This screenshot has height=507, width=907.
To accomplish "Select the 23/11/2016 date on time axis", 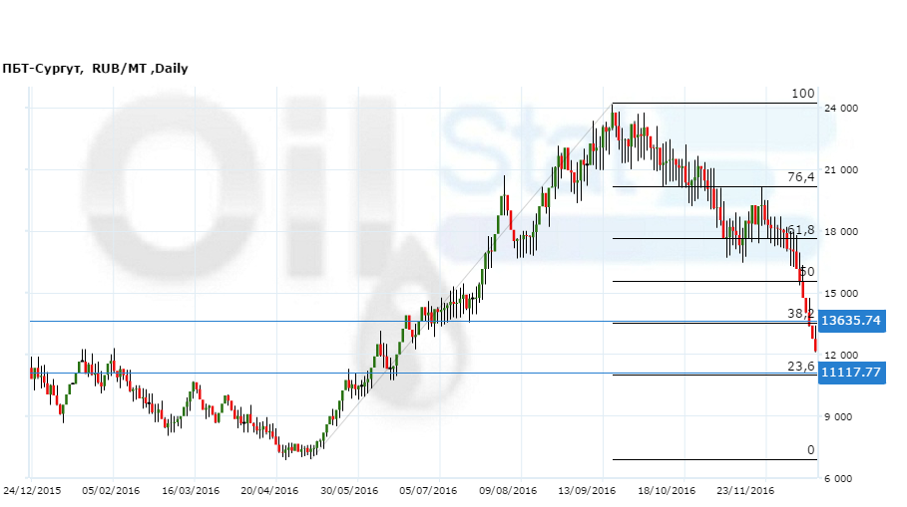I will 746,491.
